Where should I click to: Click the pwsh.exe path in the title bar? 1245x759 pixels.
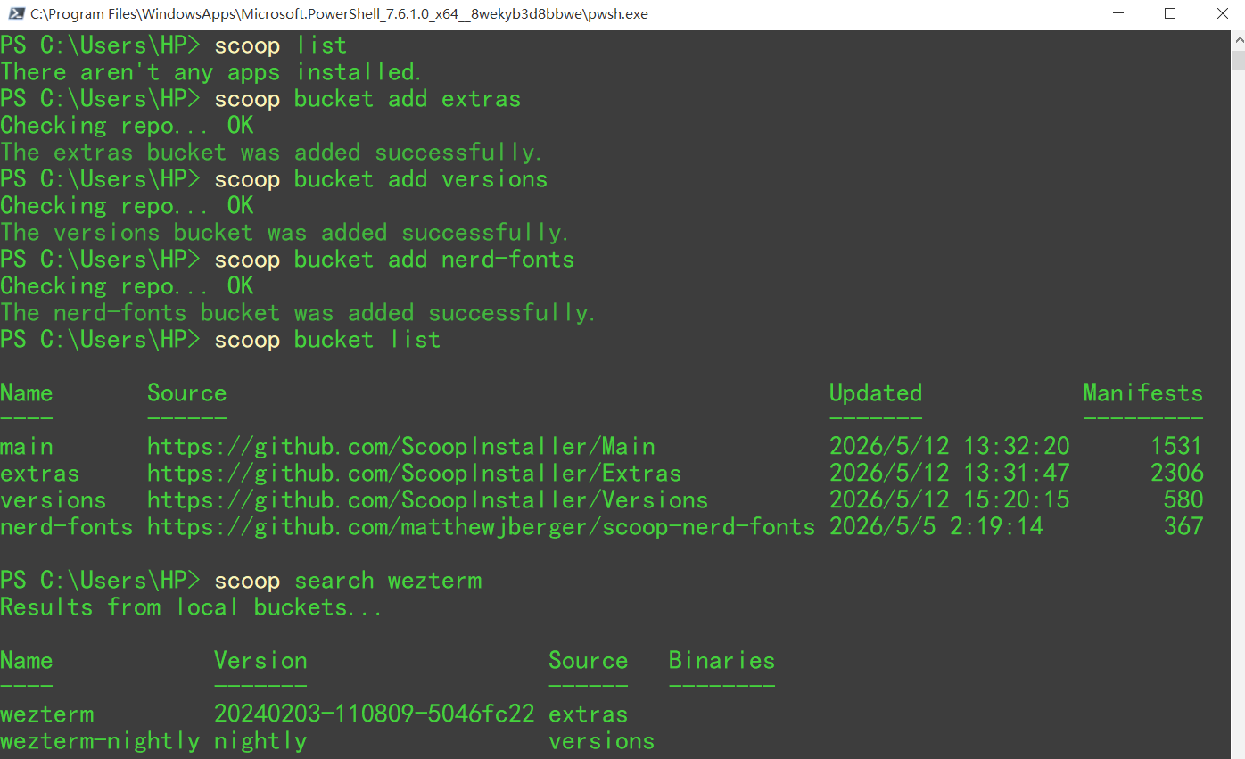point(339,14)
